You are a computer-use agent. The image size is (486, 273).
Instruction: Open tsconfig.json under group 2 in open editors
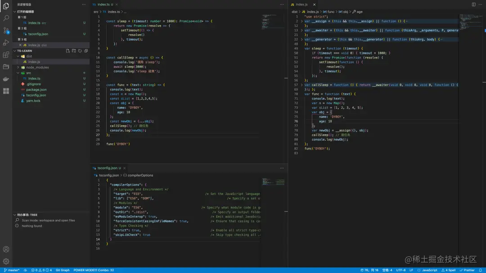tap(51, 34)
